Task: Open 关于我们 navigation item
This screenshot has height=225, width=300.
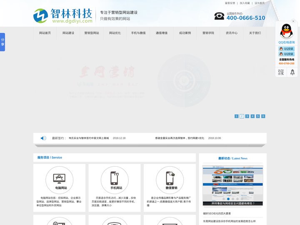Action: (x=255, y=33)
